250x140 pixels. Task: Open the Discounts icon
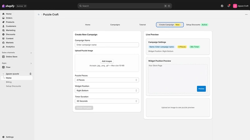coord(3,35)
